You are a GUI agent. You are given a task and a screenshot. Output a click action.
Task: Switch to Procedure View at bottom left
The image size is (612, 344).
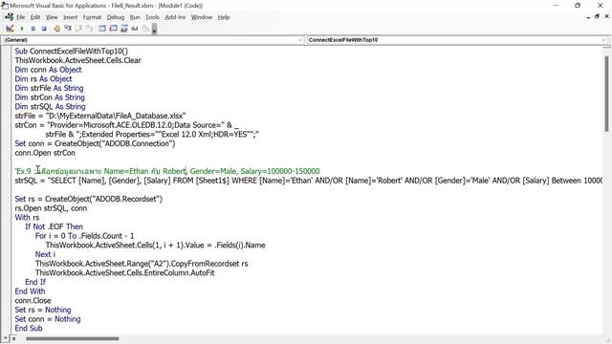click(x=6, y=338)
